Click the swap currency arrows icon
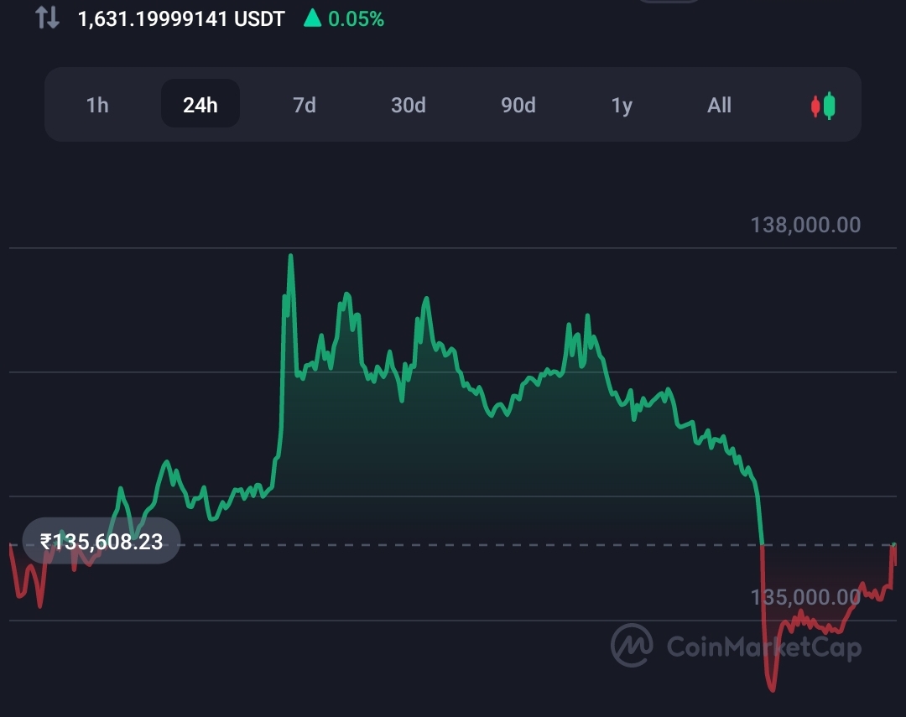 click(47, 18)
